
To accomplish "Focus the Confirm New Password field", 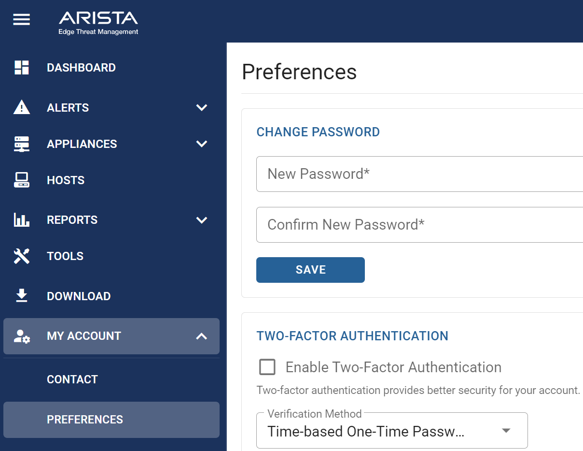I will click(419, 225).
